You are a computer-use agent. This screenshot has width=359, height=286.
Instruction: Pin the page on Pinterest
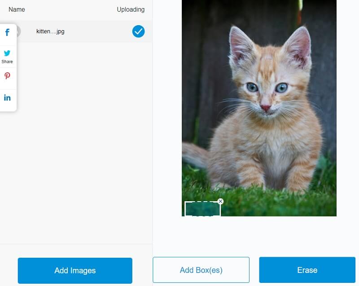click(x=7, y=76)
